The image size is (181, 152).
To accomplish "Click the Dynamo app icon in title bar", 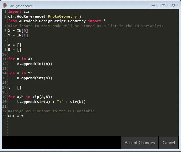I will [5, 5].
